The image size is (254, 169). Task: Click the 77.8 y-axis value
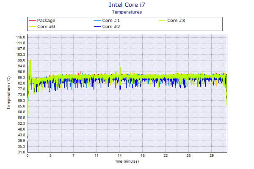[22, 89]
